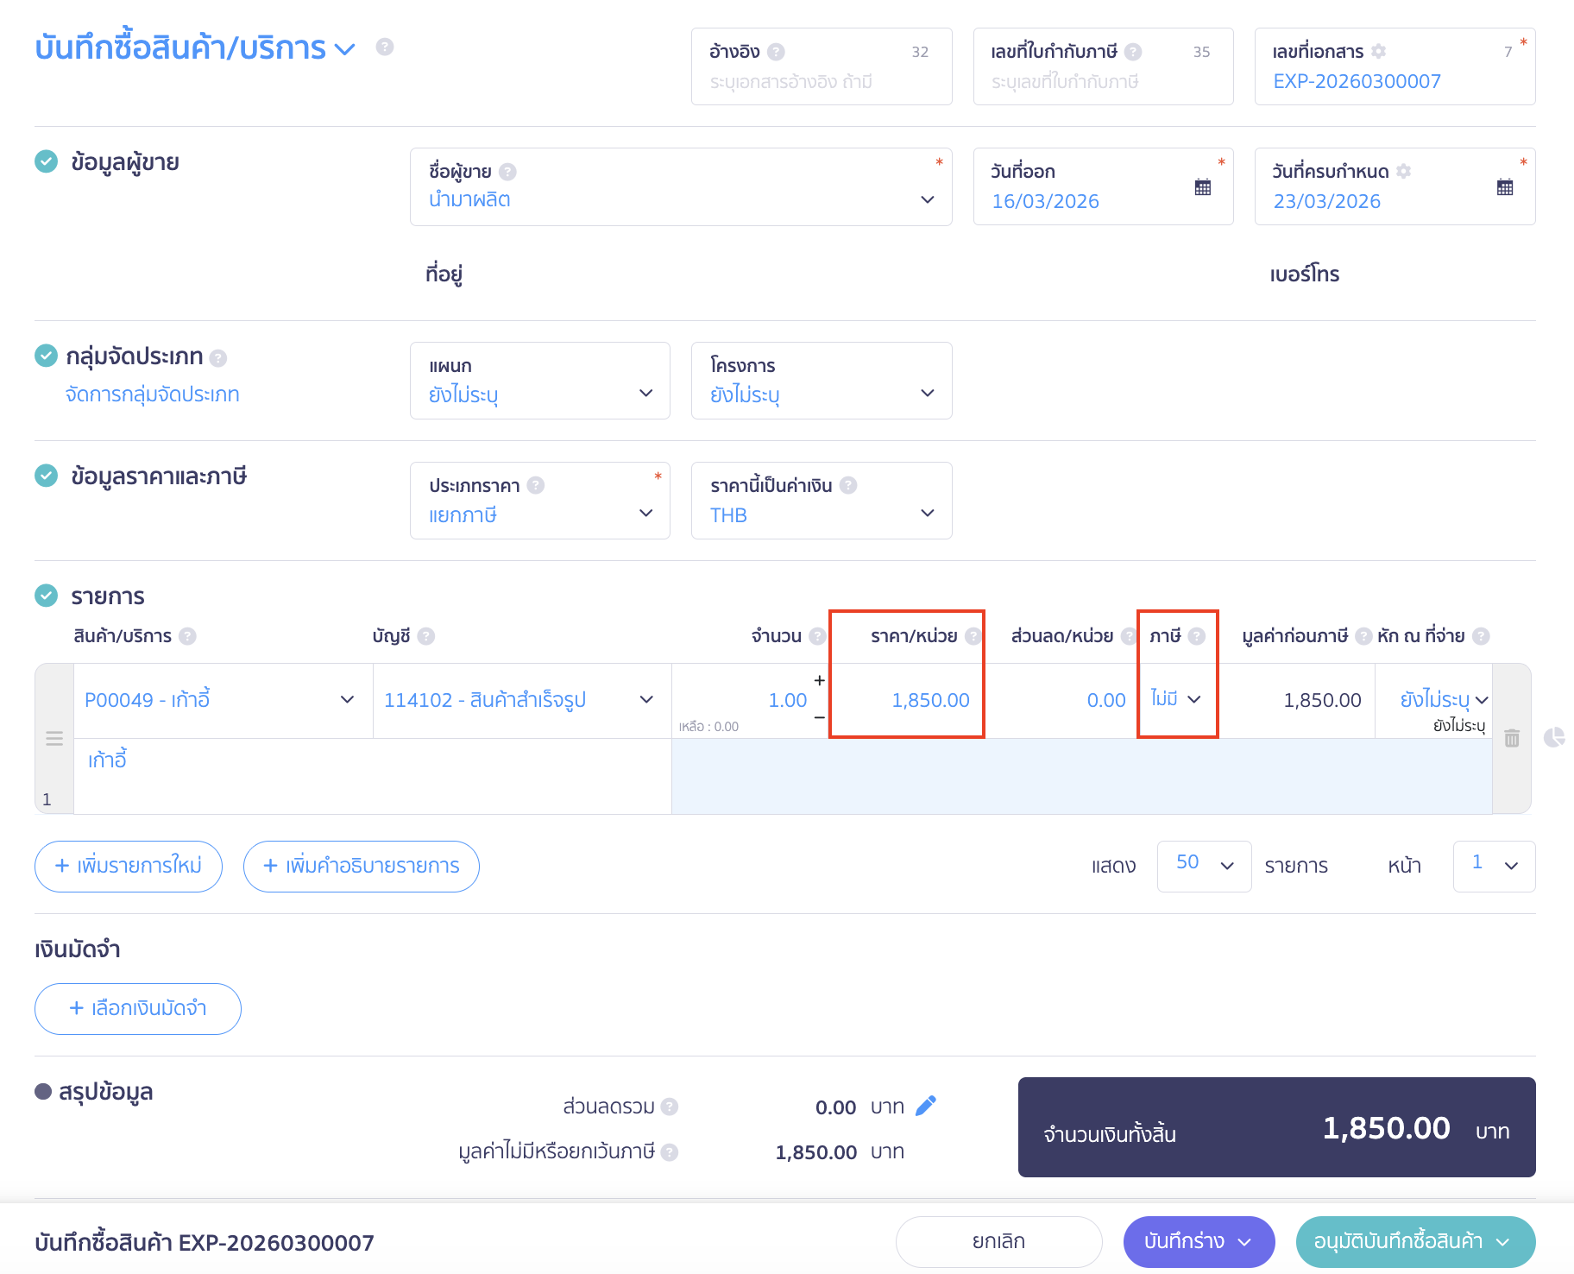Click the plus to increase quantity
The height and width of the screenshot is (1274, 1574).
819,680
